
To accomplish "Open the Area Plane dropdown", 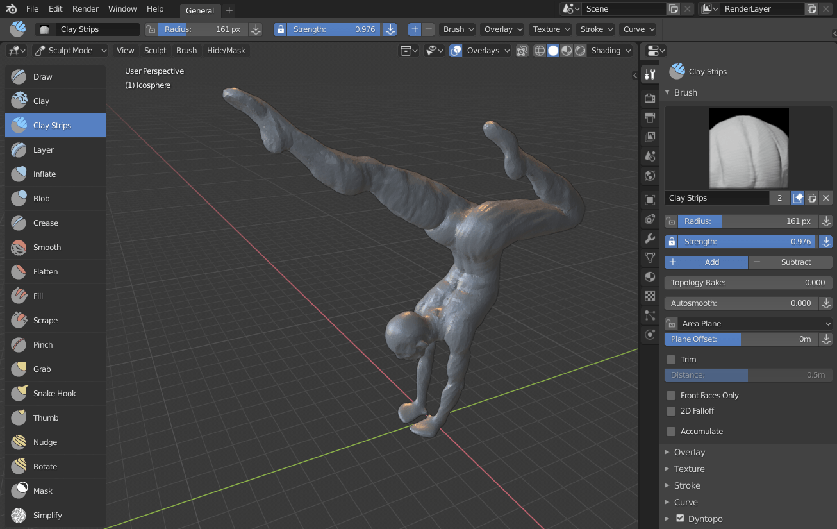I will 754,324.
